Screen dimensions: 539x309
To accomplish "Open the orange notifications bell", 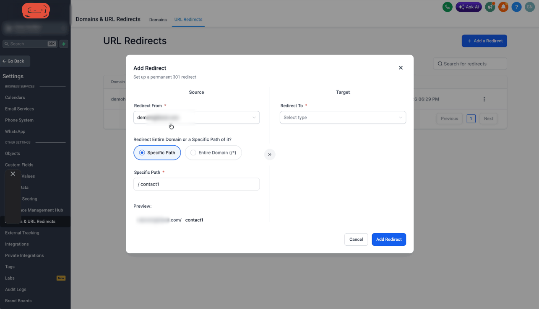I will point(503,7).
